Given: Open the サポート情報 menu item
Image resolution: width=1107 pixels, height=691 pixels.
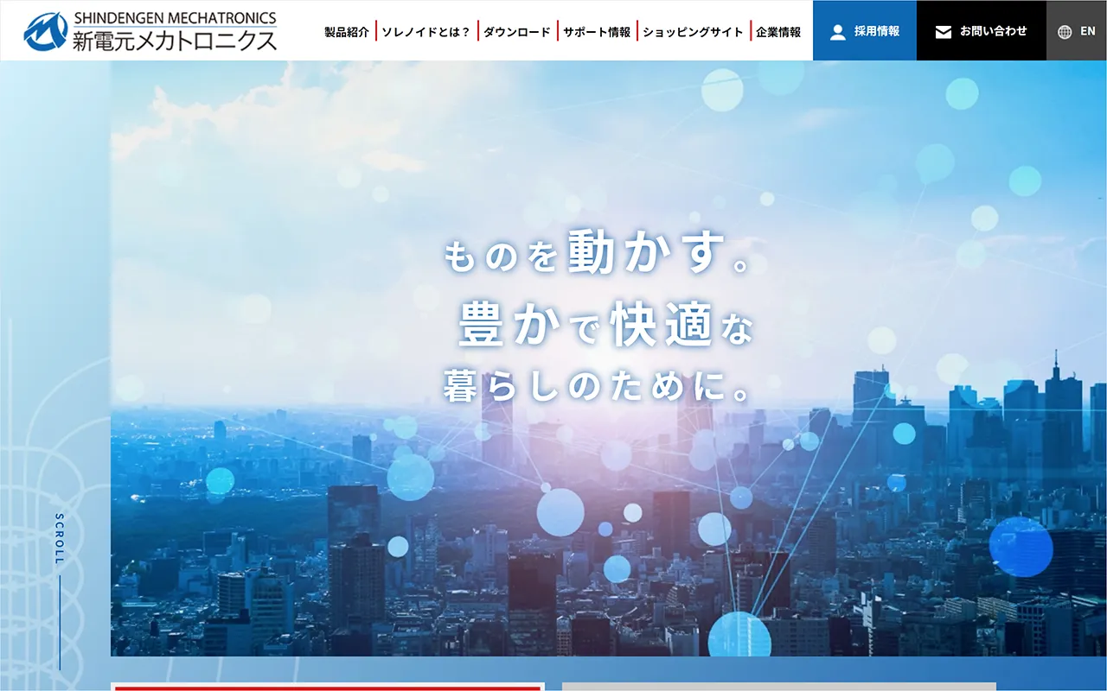Looking at the screenshot, I should tap(597, 32).
